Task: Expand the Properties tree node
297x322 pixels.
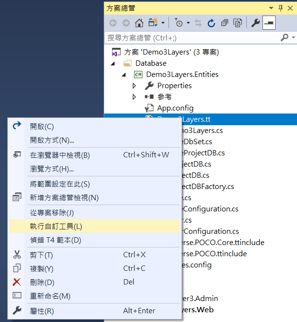Action: tap(135, 86)
